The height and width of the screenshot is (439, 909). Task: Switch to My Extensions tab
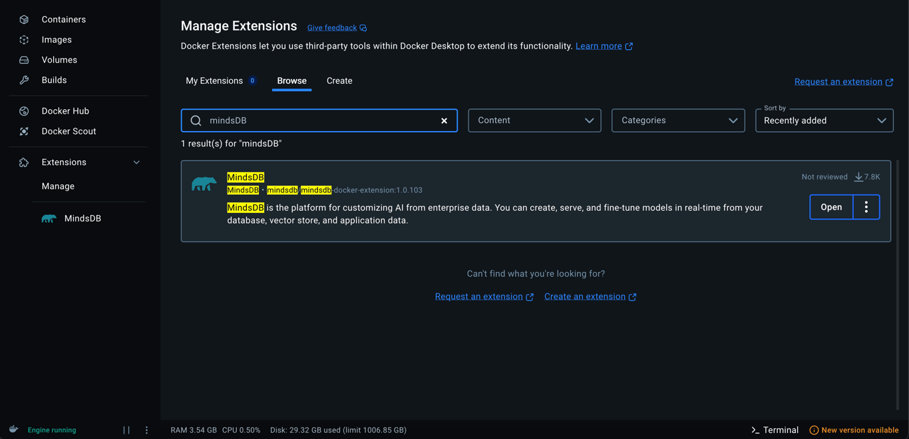tap(221, 80)
